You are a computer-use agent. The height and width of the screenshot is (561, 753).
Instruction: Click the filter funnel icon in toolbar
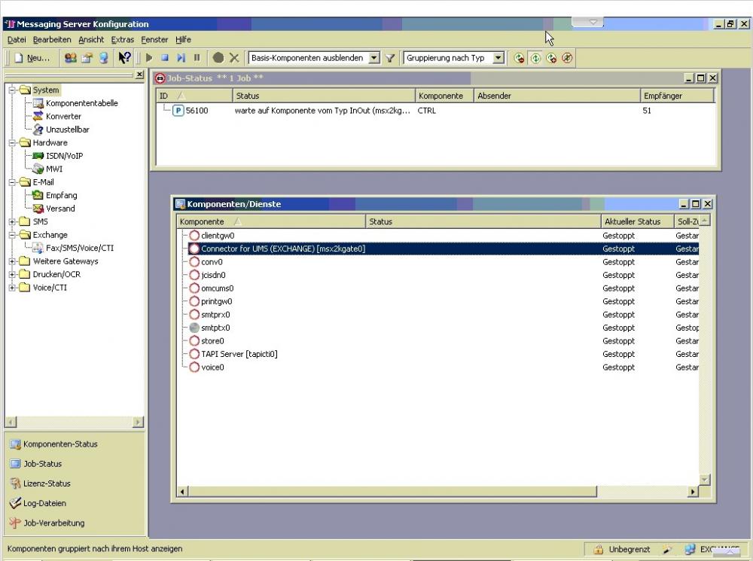click(390, 58)
